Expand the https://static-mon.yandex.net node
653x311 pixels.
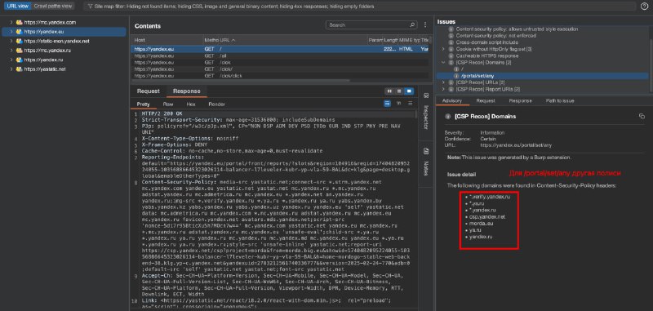coord(11,41)
